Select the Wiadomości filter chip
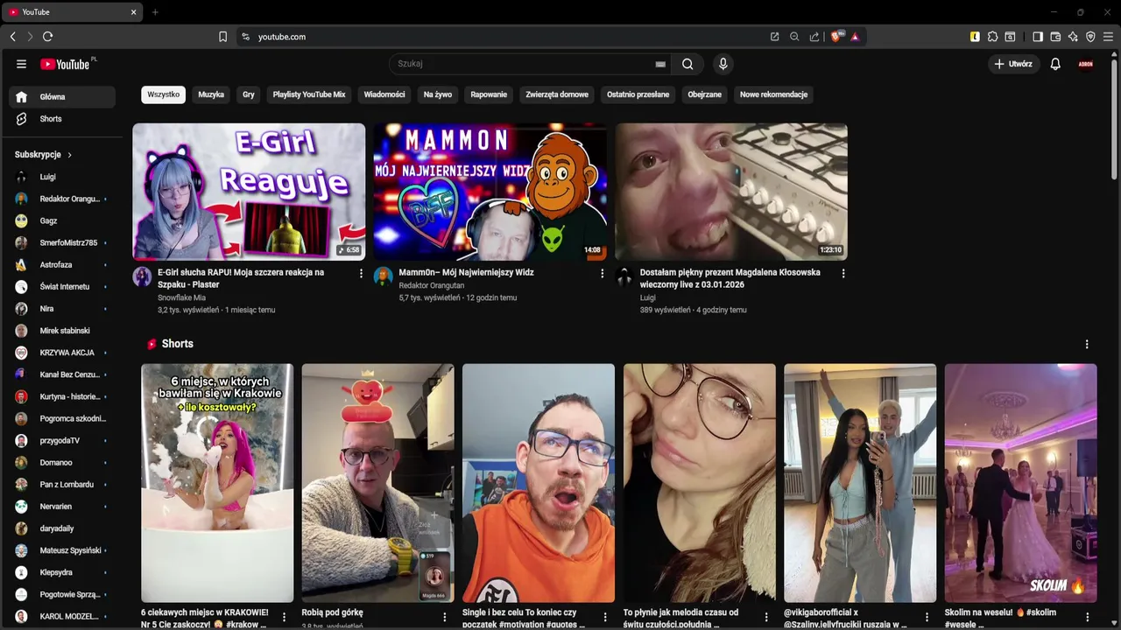This screenshot has width=1121, height=630. [x=384, y=94]
